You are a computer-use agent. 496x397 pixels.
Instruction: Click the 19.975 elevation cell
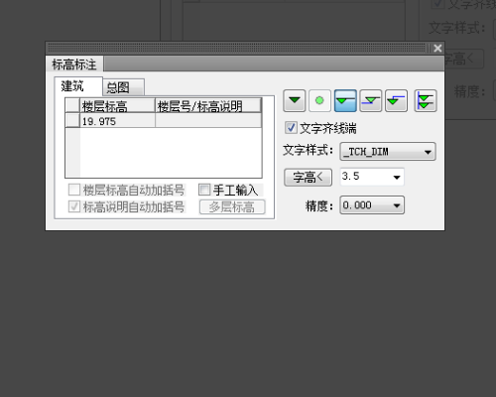tap(117, 121)
